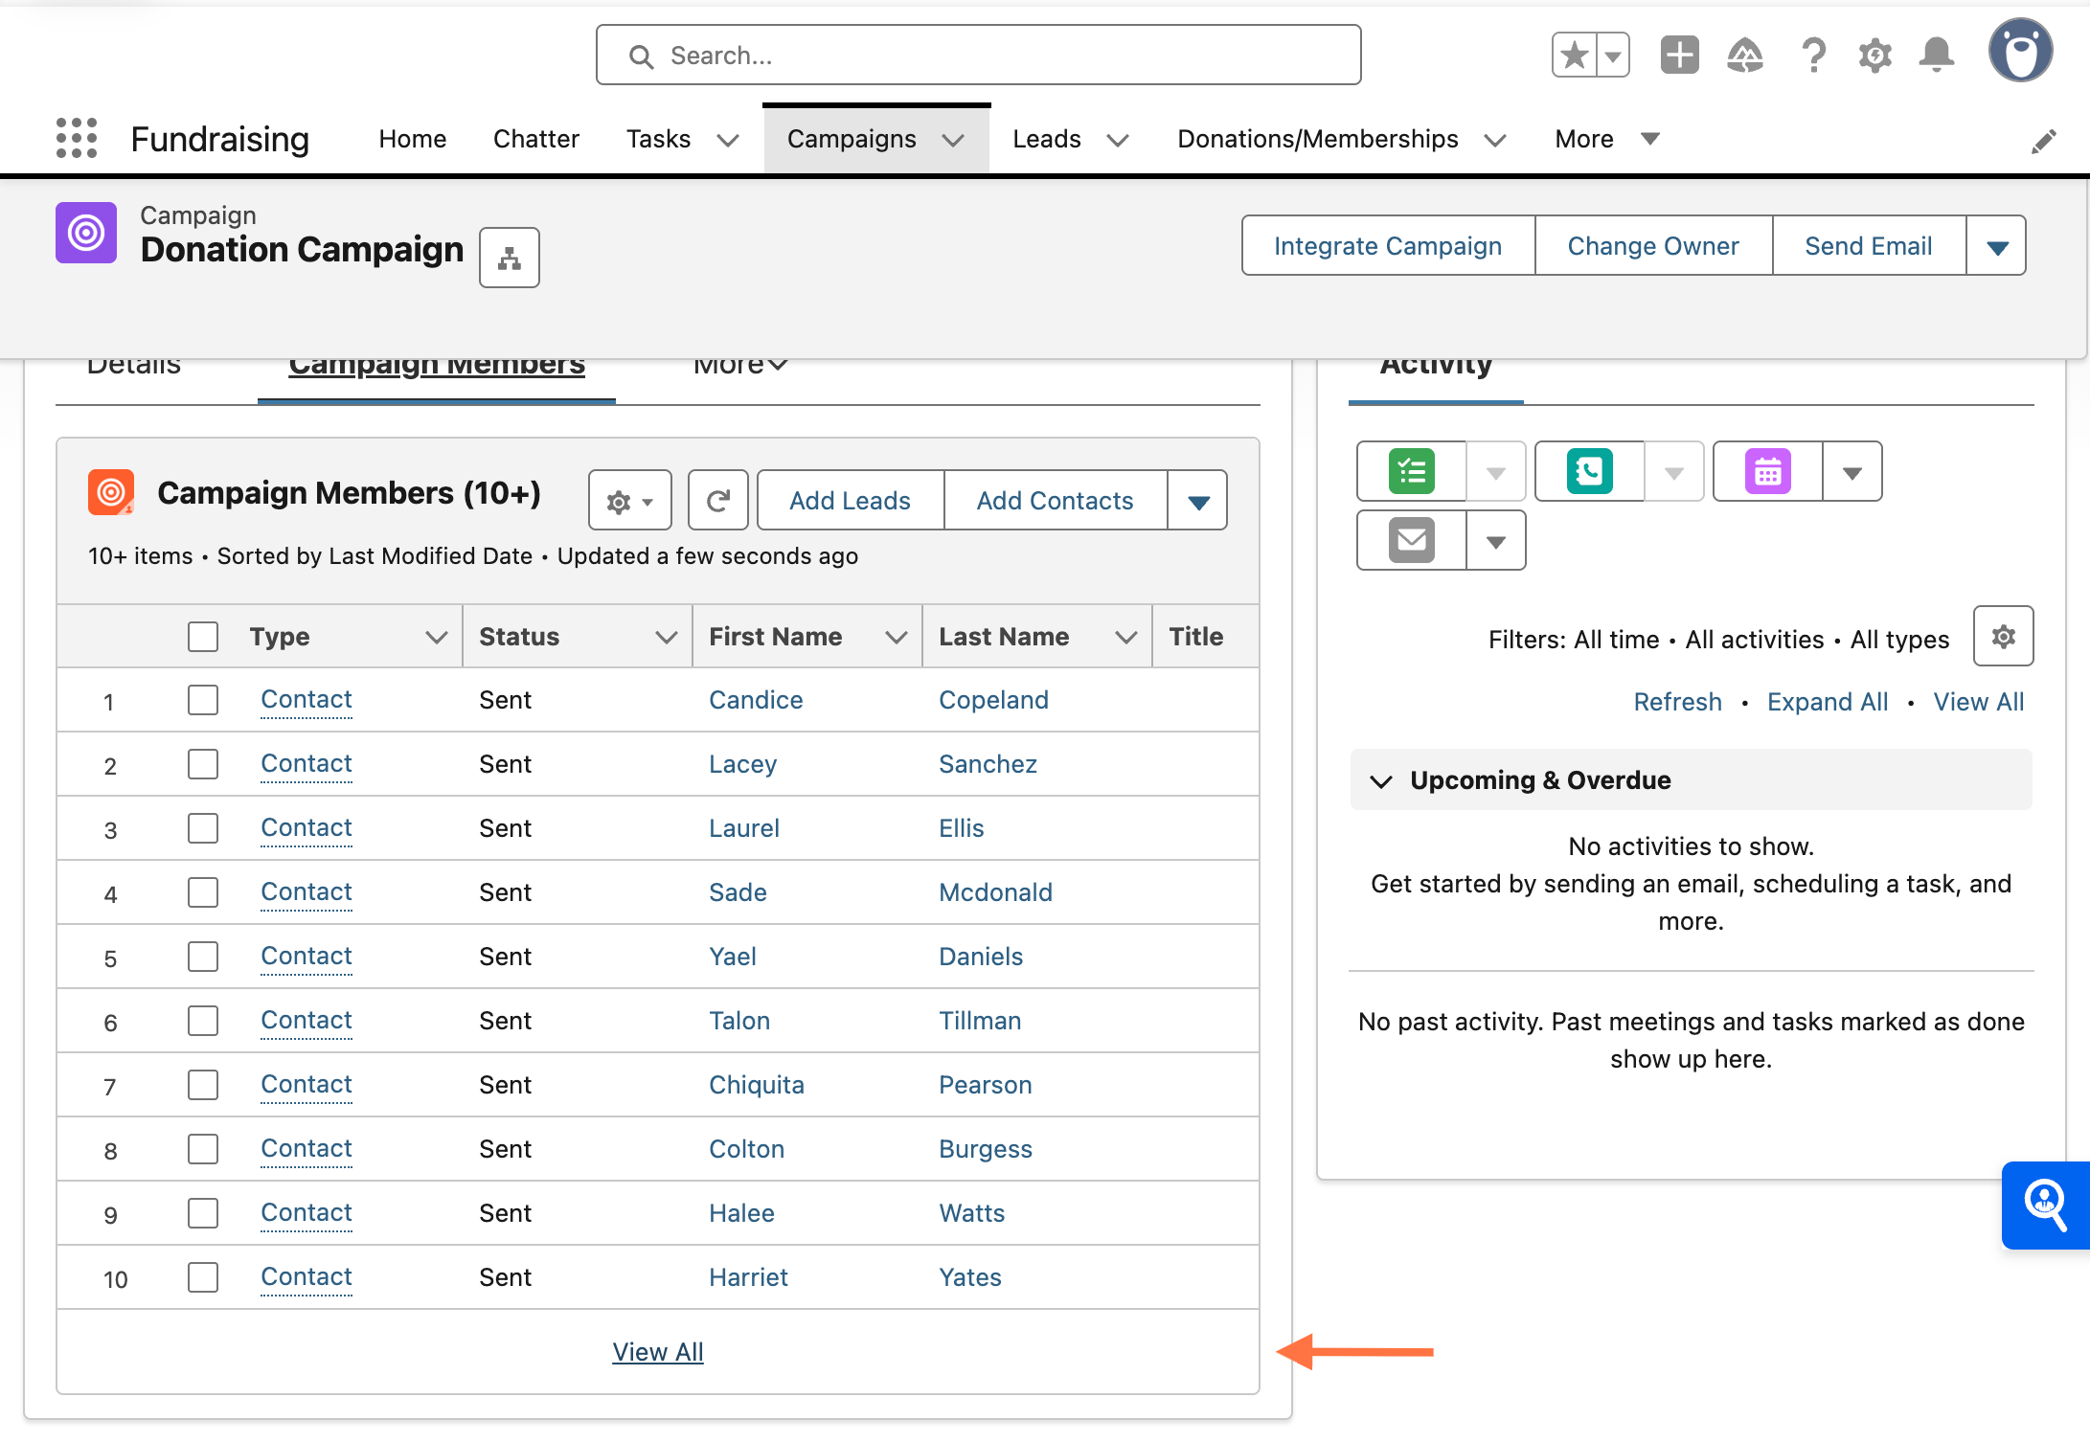
Task: Open list view controls gear dropdown
Action: (630, 500)
